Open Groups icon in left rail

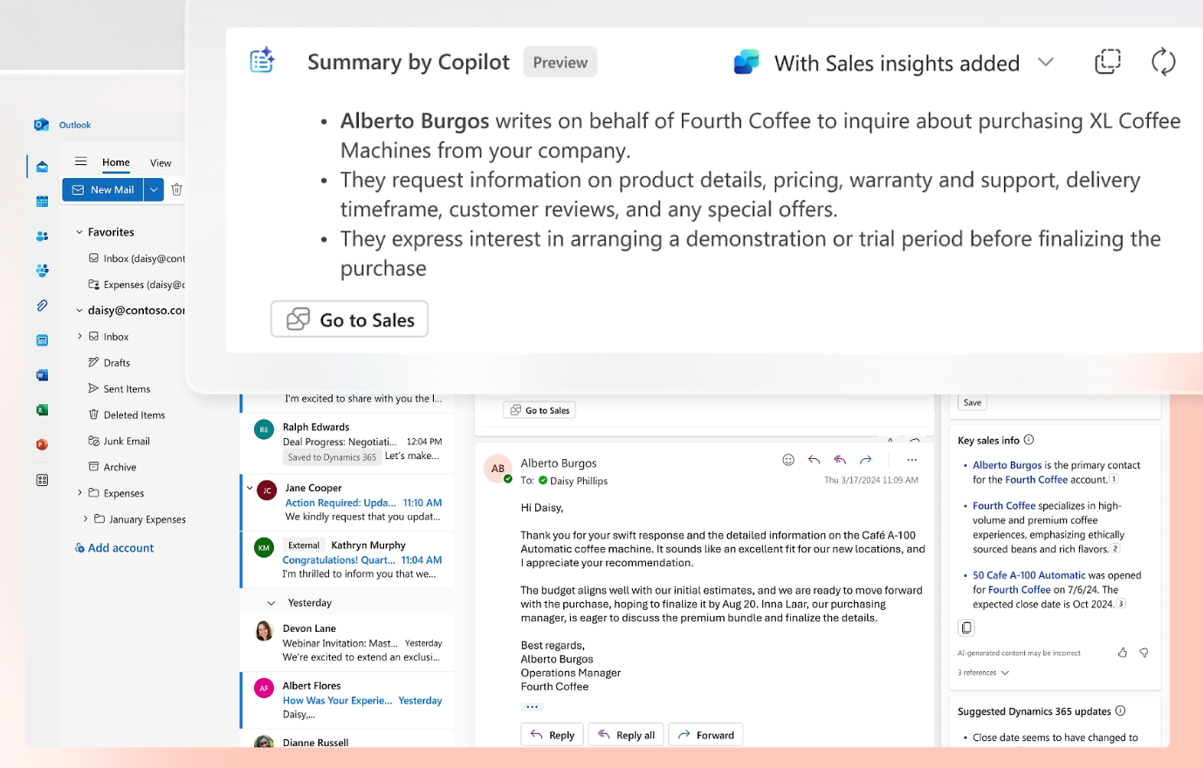pyautogui.click(x=42, y=271)
